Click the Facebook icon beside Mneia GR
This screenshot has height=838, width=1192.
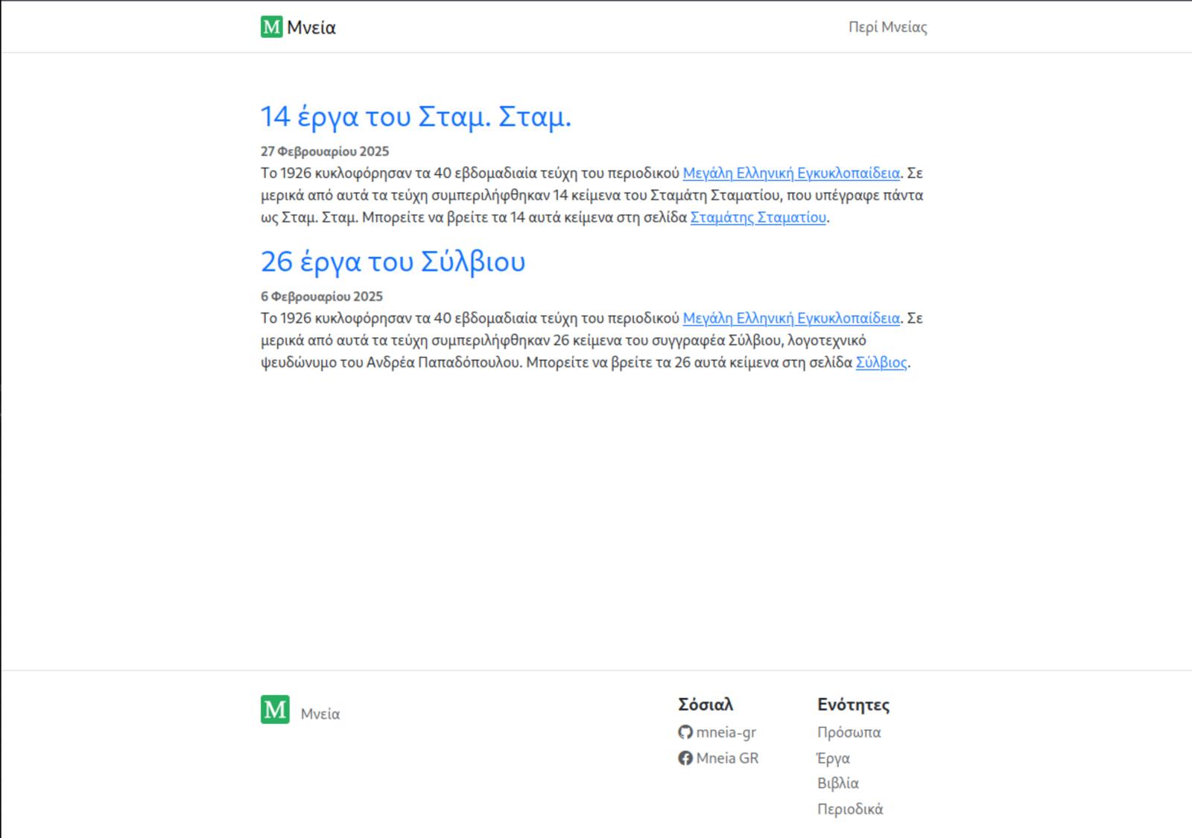point(686,758)
